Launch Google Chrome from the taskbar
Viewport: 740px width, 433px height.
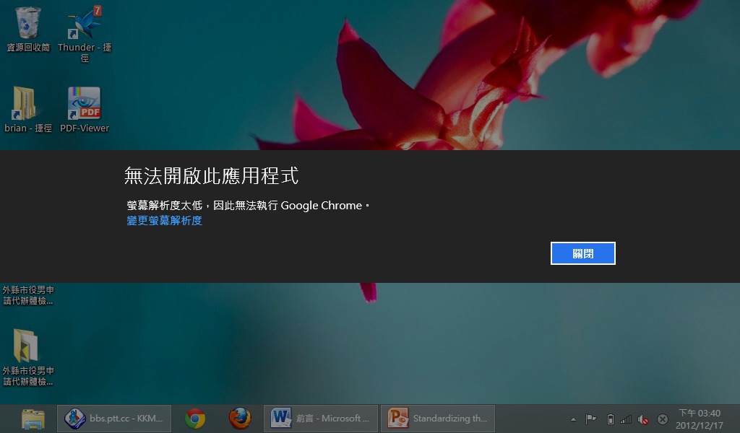coord(195,419)
